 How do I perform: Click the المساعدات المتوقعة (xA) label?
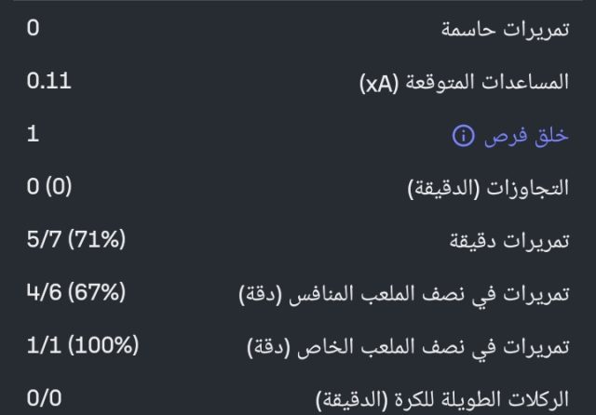pyautogui.click(x=464, y=83)
